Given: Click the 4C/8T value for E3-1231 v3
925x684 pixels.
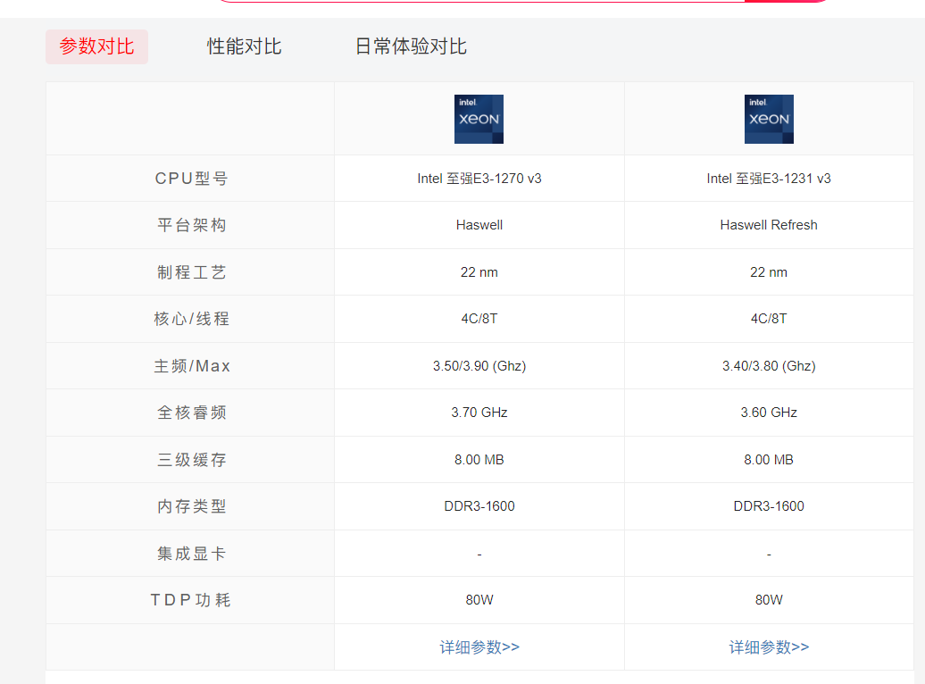Looking at the screenshot, I should (769, 319).
